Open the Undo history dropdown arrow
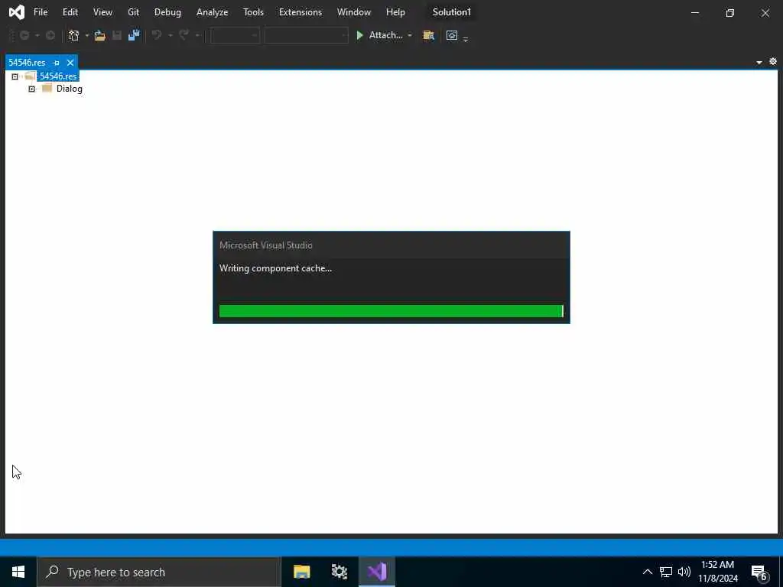Image resolution: width=783 pixels, height=587 pixels. click(171, 35)
